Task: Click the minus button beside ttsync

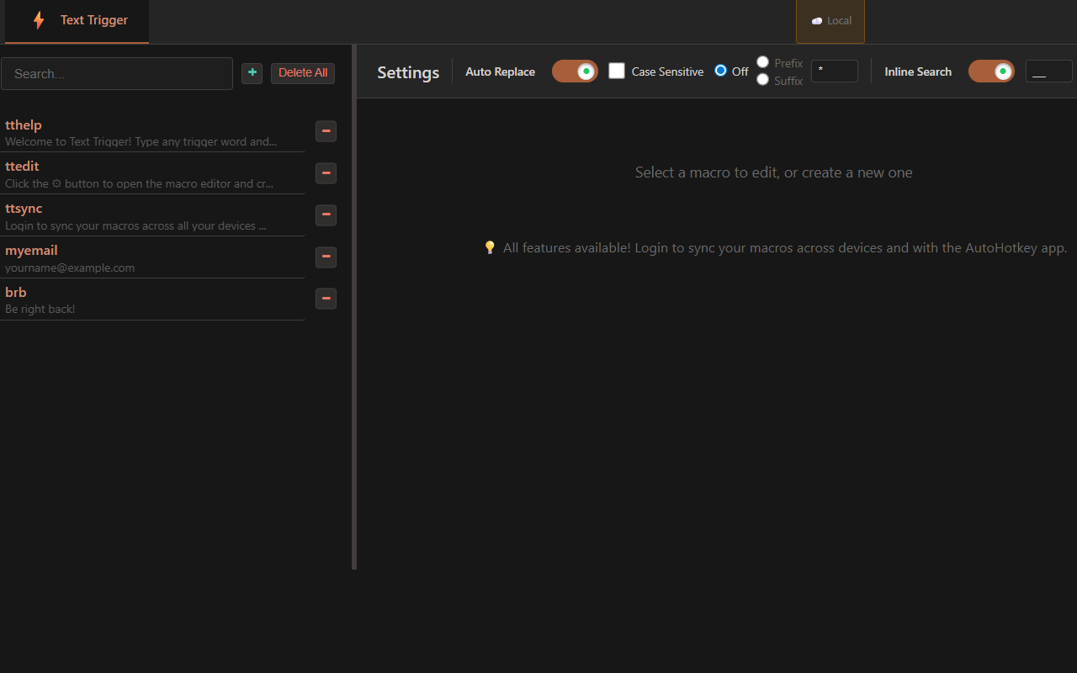Action: click(326, 215)
